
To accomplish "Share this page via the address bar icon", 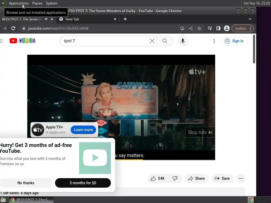I will [x=191, y=28].
